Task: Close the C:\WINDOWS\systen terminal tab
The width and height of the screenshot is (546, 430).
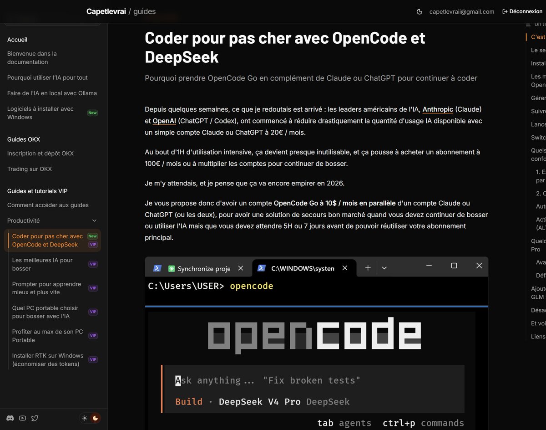Action: coord(345,268)
